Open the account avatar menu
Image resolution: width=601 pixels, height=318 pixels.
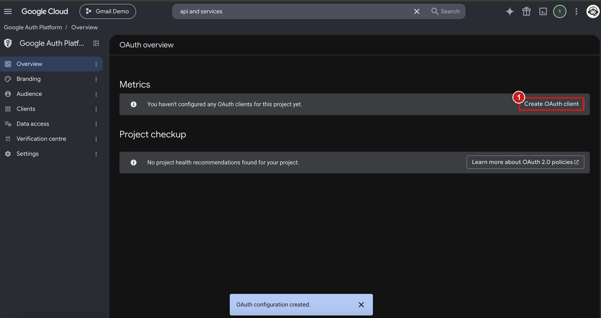(x=593, y=11)
